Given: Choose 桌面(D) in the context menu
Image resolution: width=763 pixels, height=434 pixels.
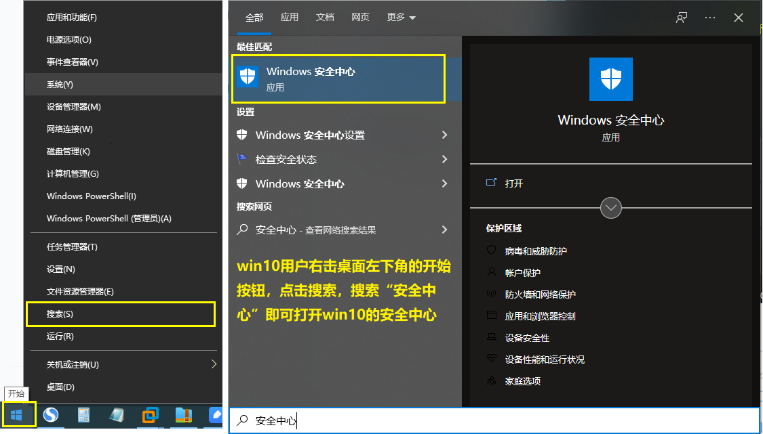Looking at the screenshot, I should [x=123, y=387].
